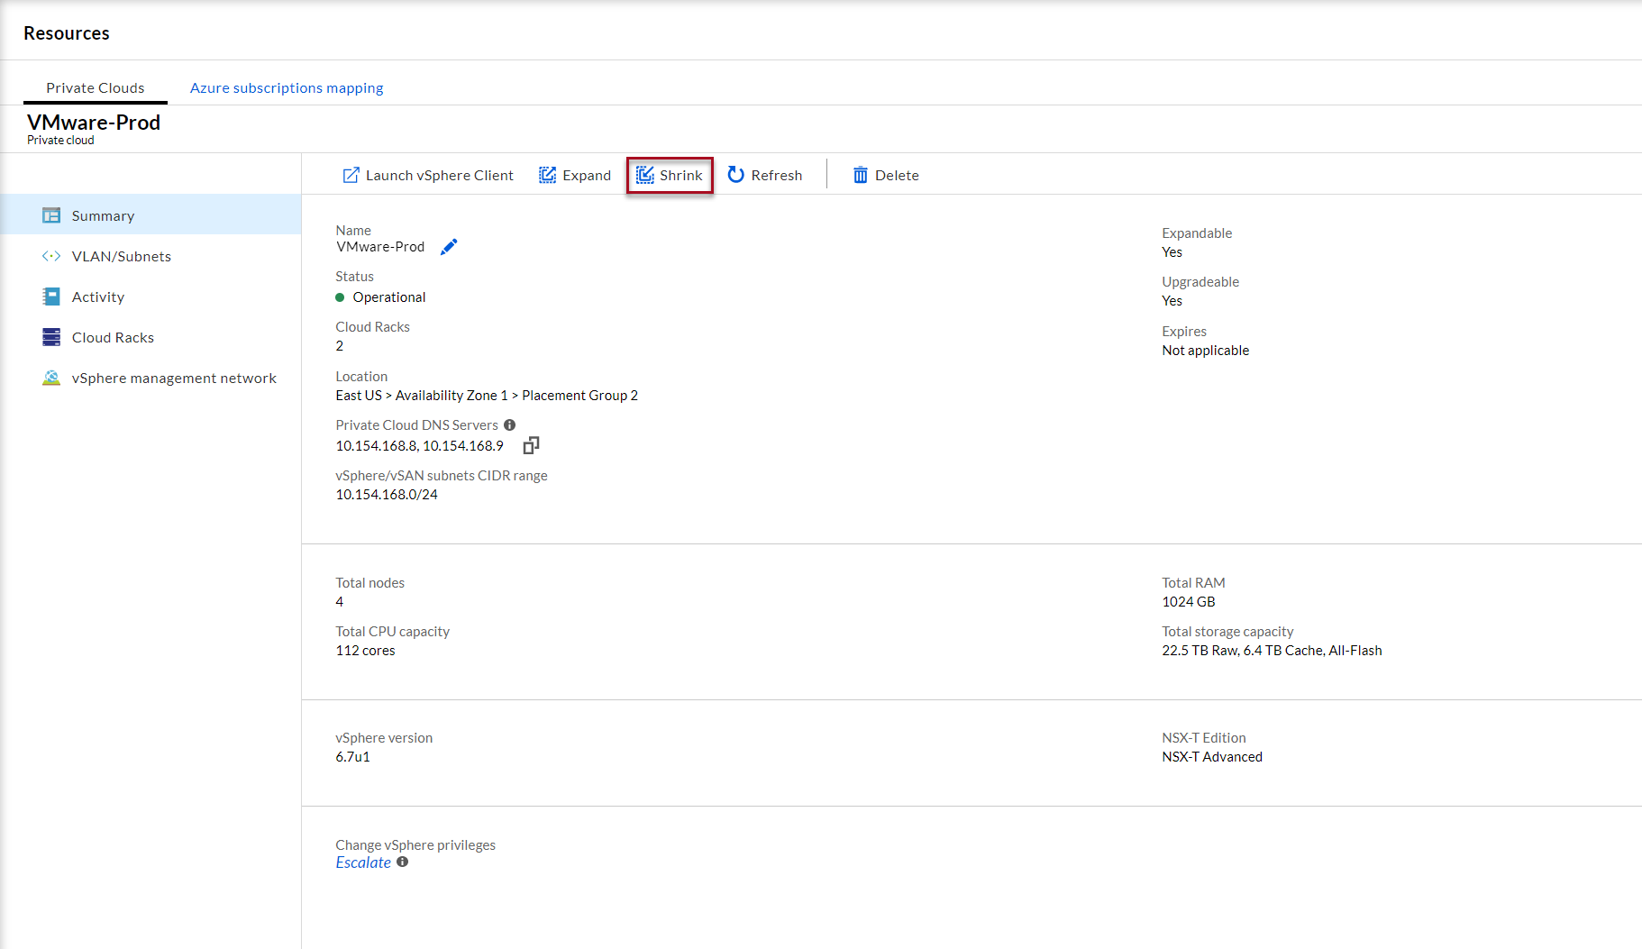This screenshot has height=949, width=1642.
Task: Click the Refresh circular arrow icon
Action: (736, 175)
